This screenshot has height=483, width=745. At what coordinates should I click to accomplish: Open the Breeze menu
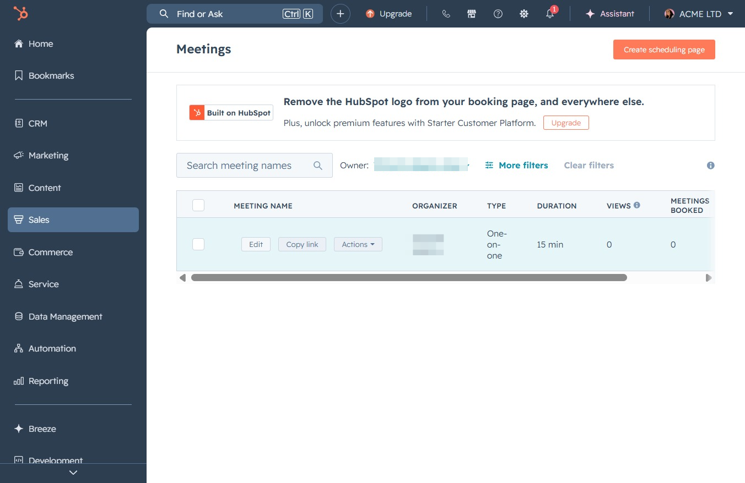coord(73,429)
